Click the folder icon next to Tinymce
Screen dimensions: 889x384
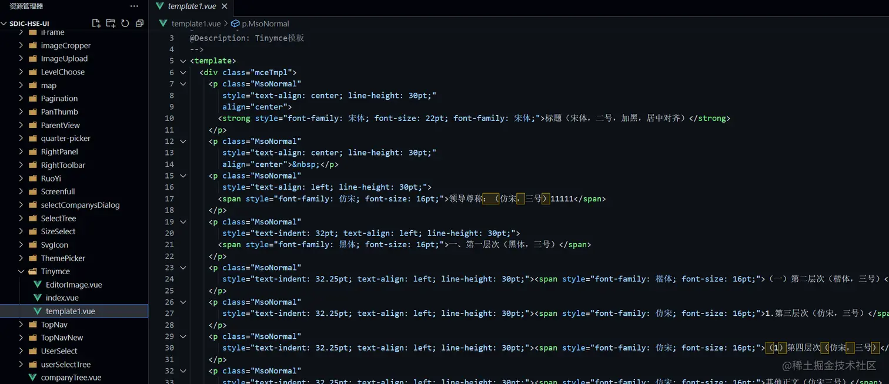[33, 271]
